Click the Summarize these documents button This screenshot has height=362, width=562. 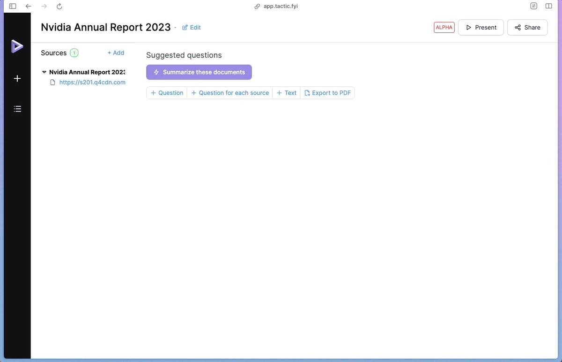coord(199,72)
